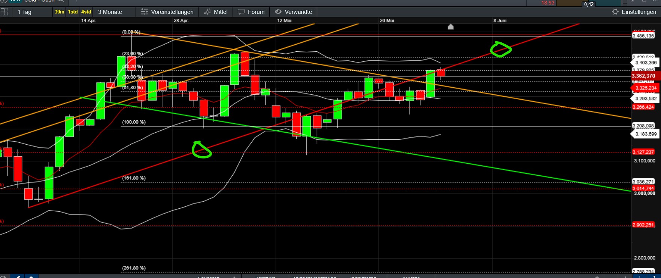This screenshot has width=661, height=278.
Task: Click the 8 Juni date label
Action: 500,21
